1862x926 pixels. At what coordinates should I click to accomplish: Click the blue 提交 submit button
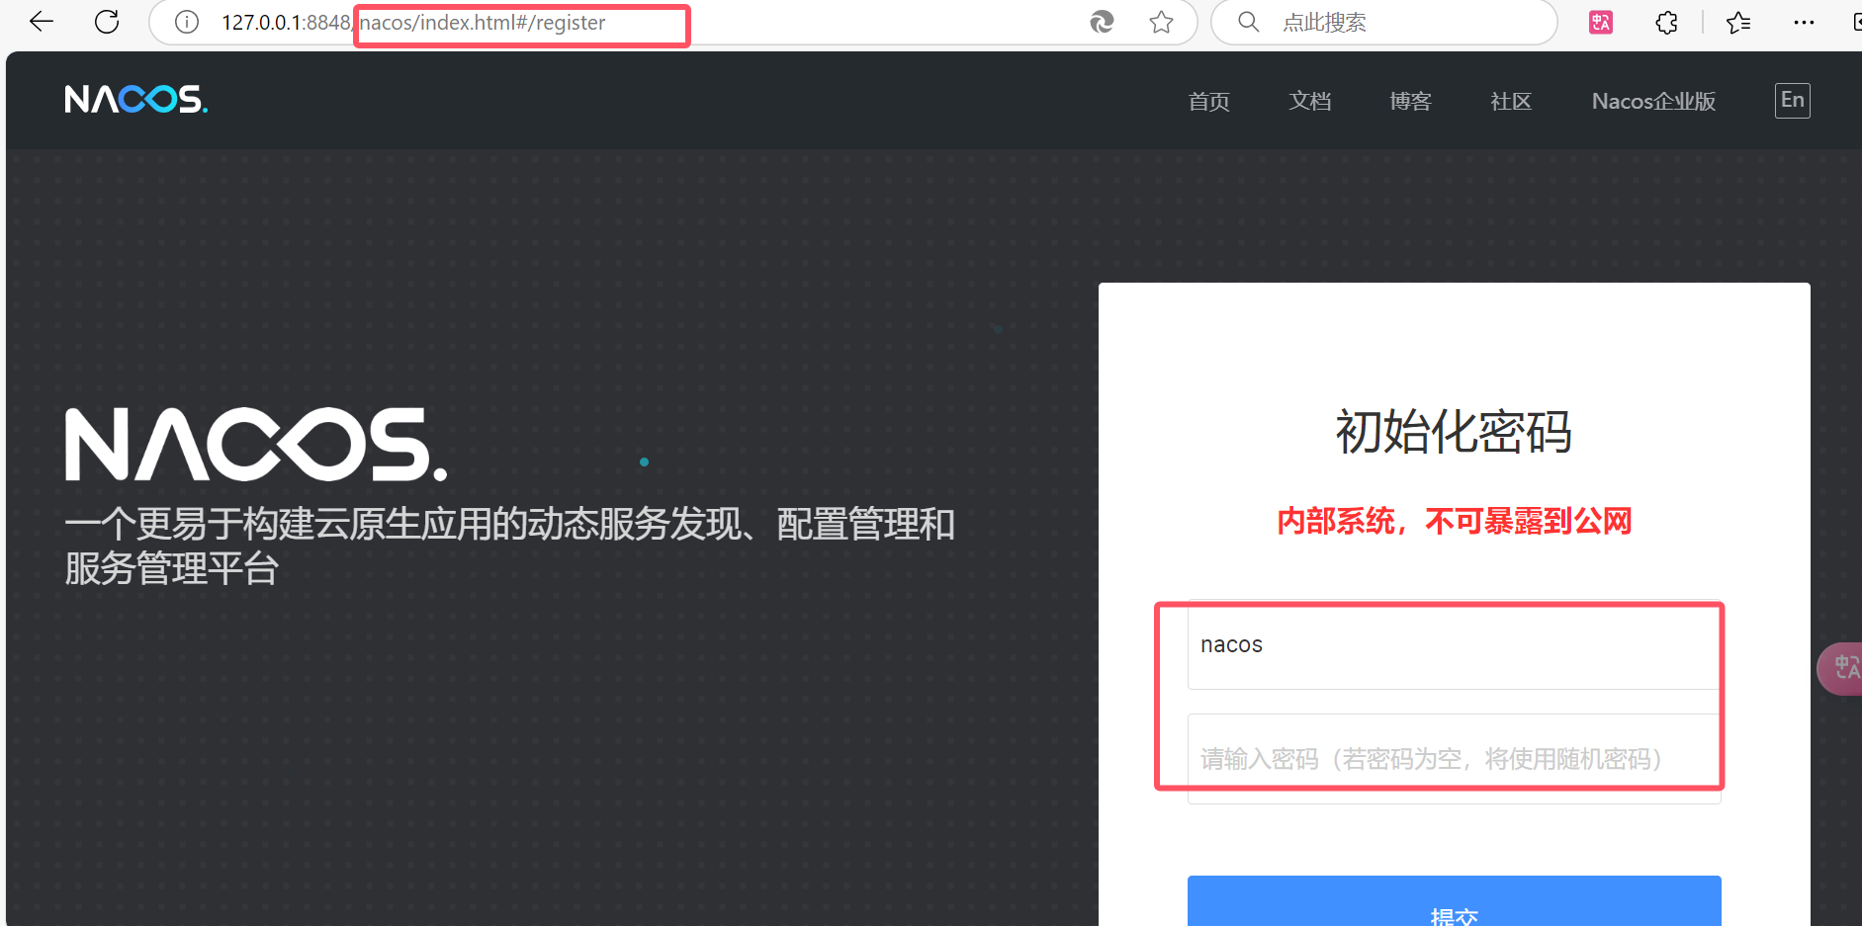1454,900
